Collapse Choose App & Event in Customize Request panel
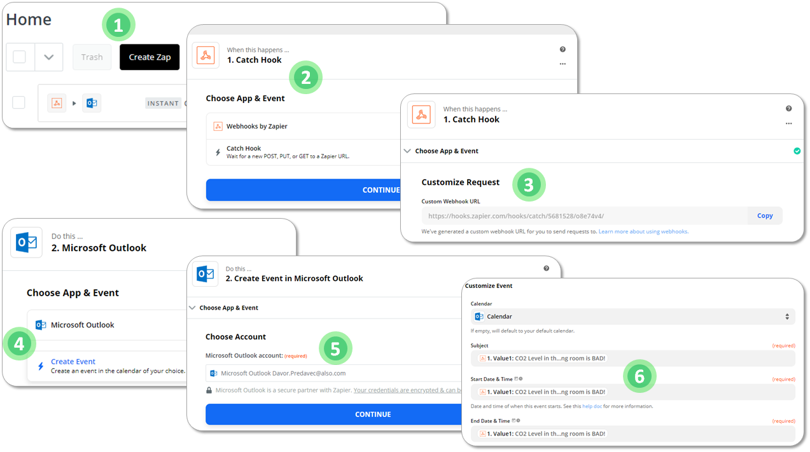This screenshot has height=452, width=810. tap(407, 151)
